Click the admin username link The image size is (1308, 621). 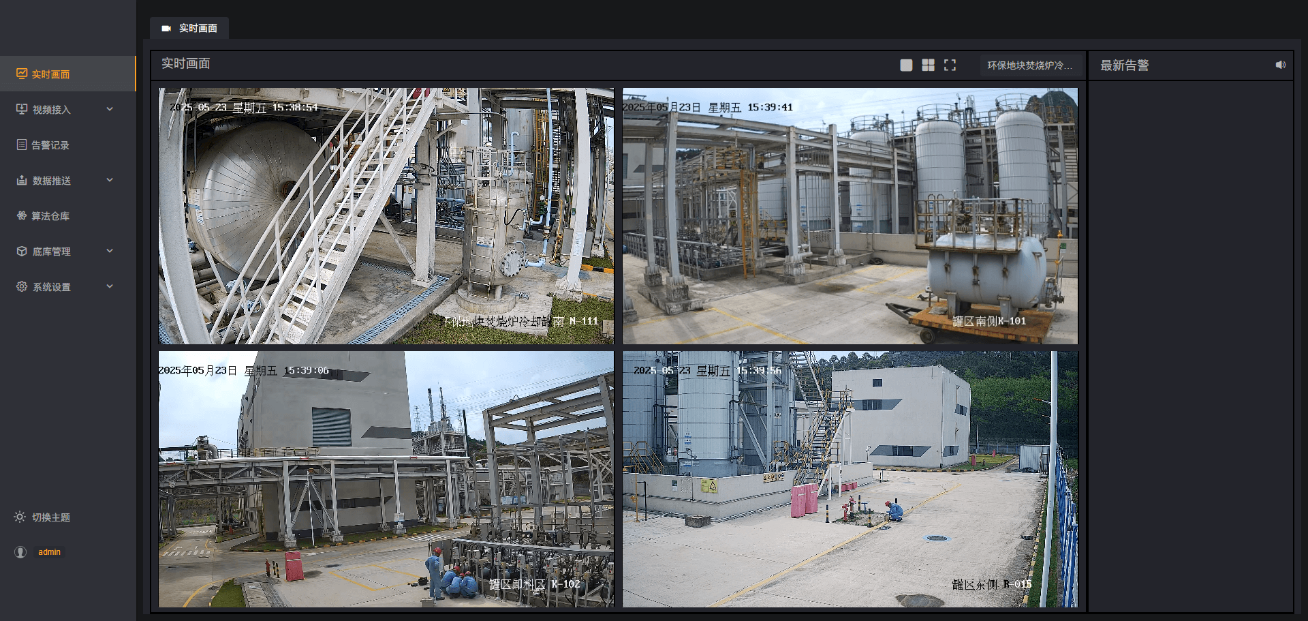[x=49, y=552]
